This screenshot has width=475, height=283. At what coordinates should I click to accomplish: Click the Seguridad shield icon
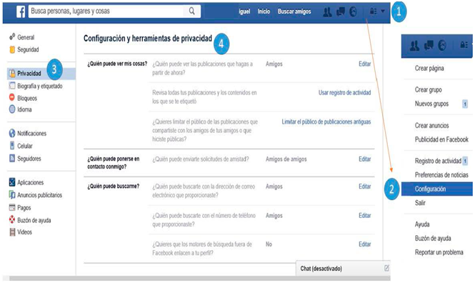[x=12, y=49]
